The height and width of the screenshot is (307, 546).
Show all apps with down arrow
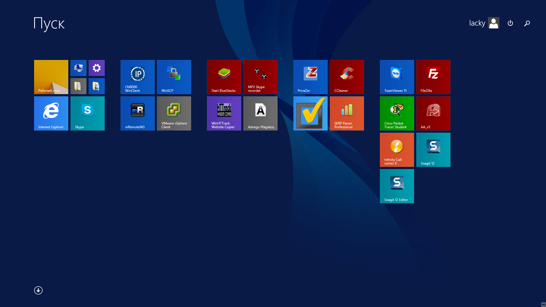(x=38, y=290)
